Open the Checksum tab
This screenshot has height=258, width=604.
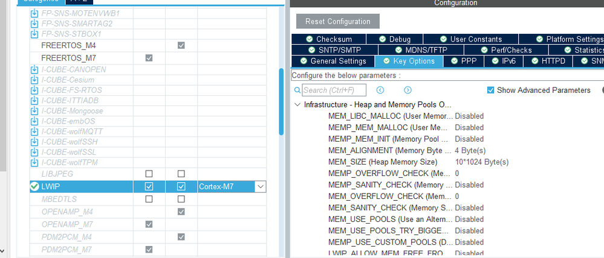(328, 39)
